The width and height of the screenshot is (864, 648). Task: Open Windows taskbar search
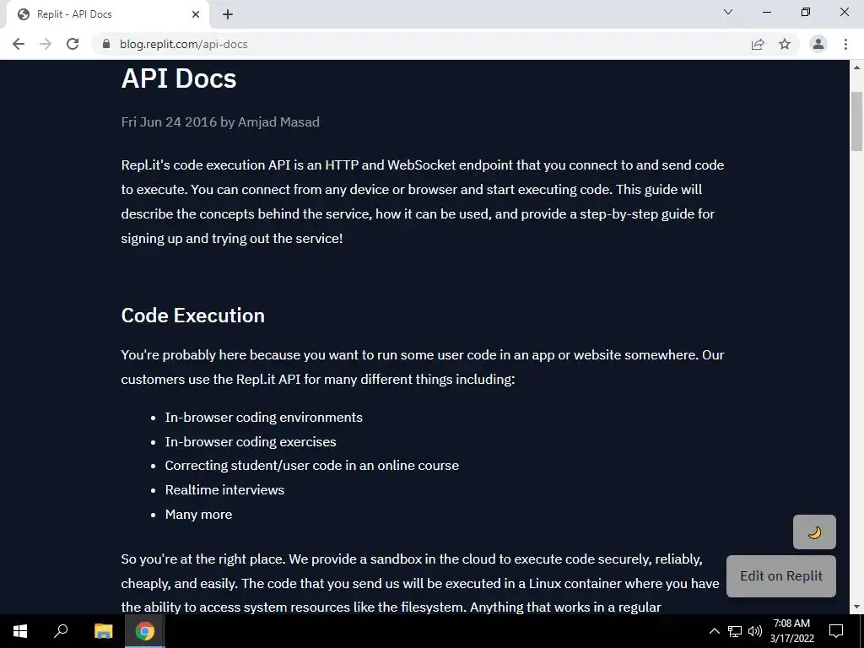(61, 631)
